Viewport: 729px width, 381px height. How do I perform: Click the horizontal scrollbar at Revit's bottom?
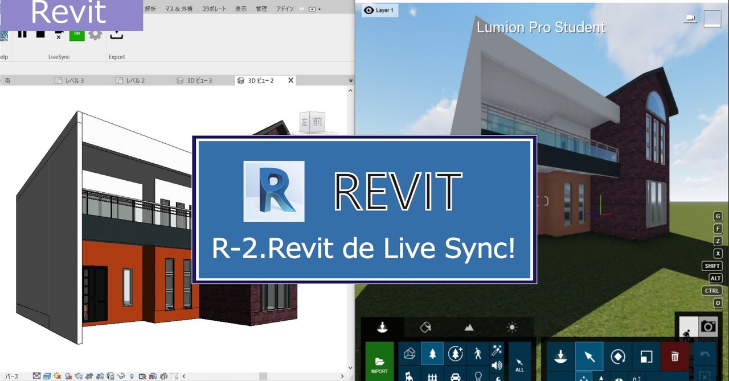click(263, 376)
